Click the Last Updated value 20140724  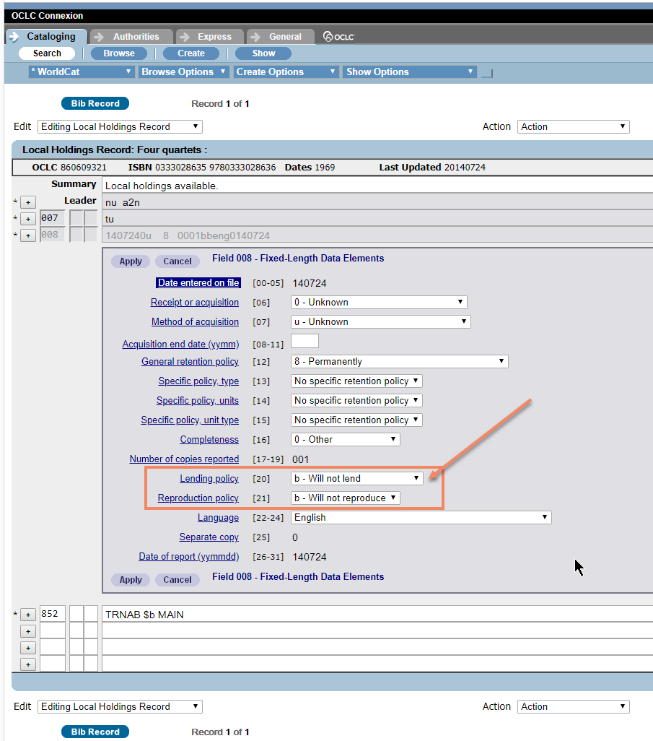click(x=464, y=168)
